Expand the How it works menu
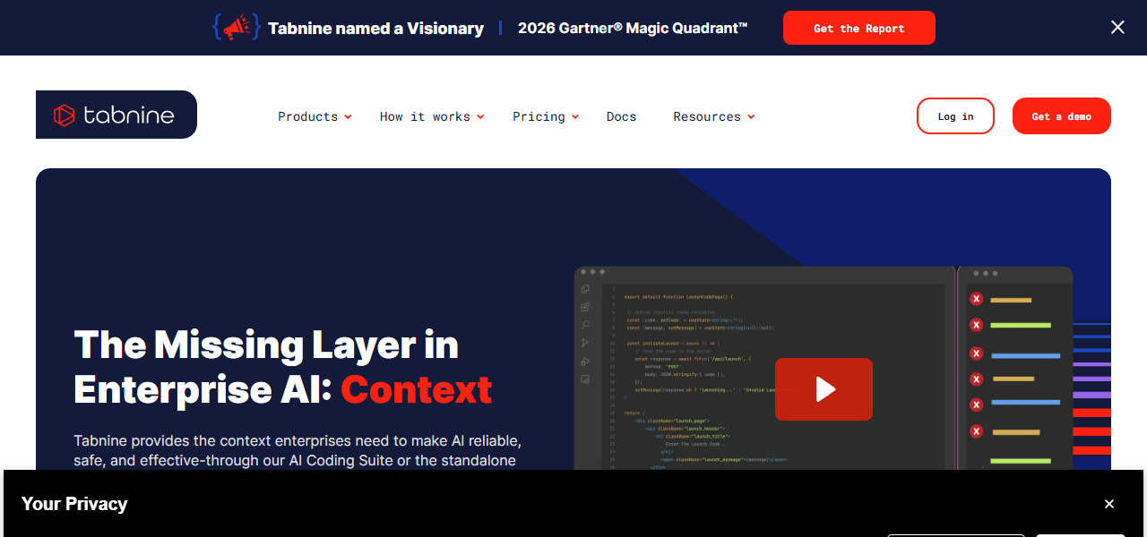 (x=432, y=116)
